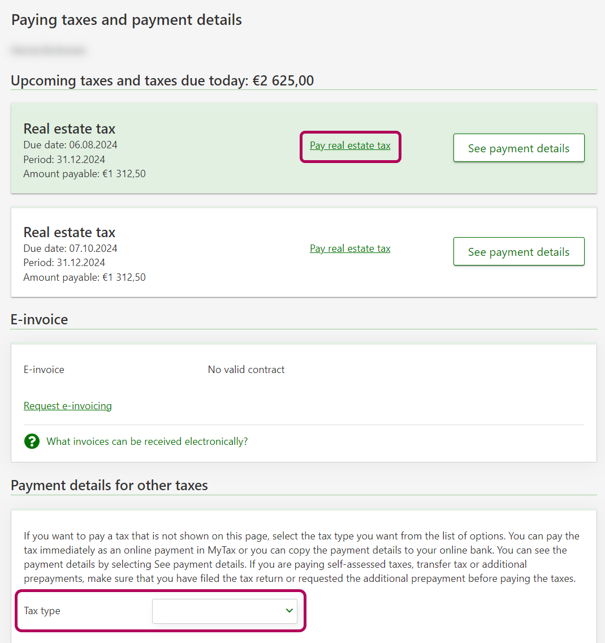Click "Payment details for other taxes" heading
The height and width of the screenshot is (643, 605).
click(x=109, y=486)
